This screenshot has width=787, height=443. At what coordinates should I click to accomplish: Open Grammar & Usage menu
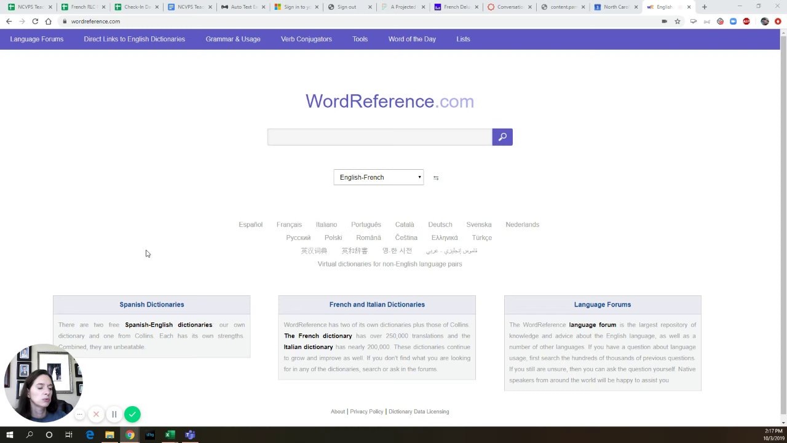pos(233,39)
